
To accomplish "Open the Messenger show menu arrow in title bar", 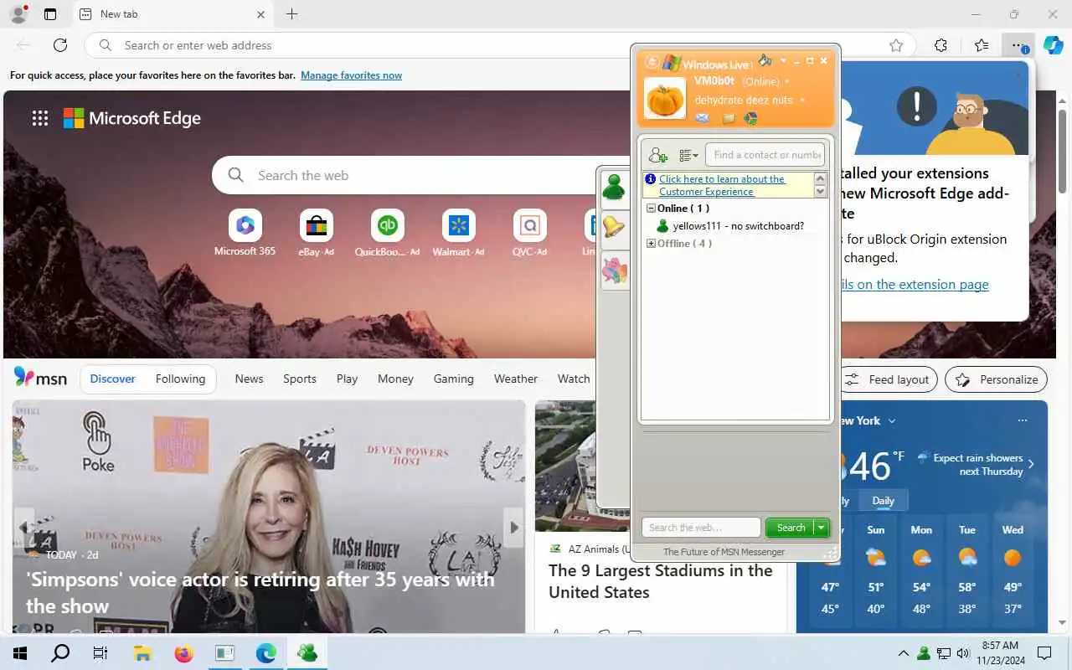I will (x=783, y=61).
